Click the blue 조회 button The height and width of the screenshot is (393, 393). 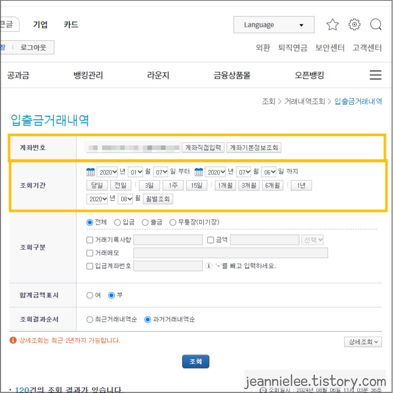(196, 361)
